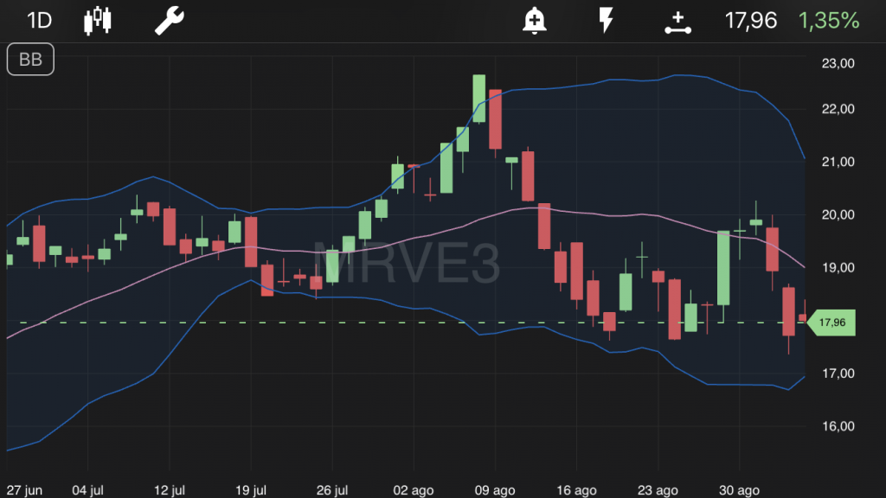The image size is (886, 498).
Task: Tap the 09 ago date label
Action: point(495,490)
